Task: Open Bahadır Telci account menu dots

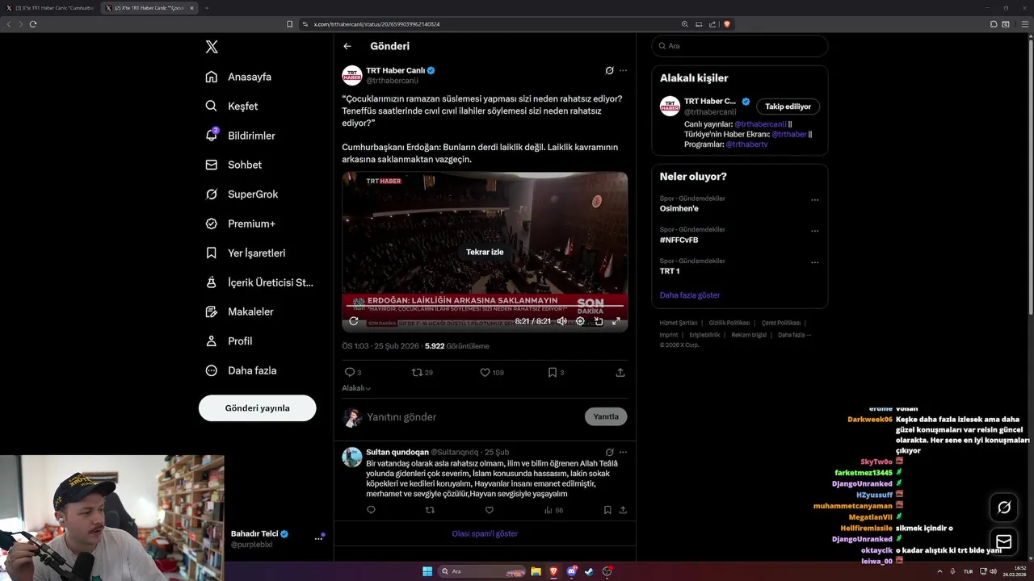Action: [318, 538]
